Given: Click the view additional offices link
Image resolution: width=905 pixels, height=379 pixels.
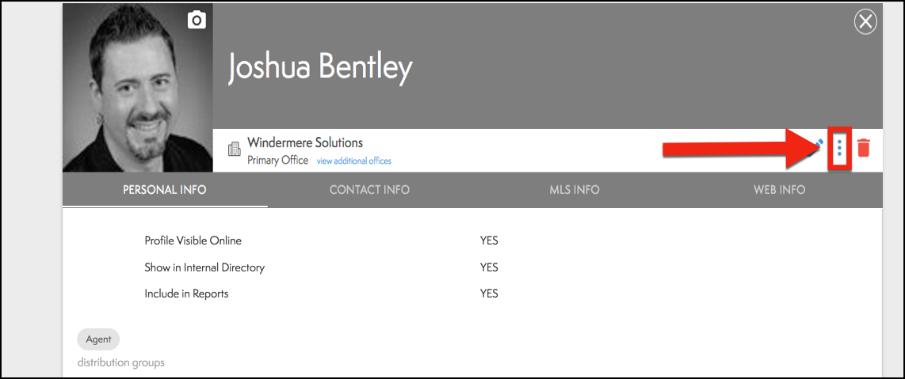Looking at the screenshot, I should point(353,161).
